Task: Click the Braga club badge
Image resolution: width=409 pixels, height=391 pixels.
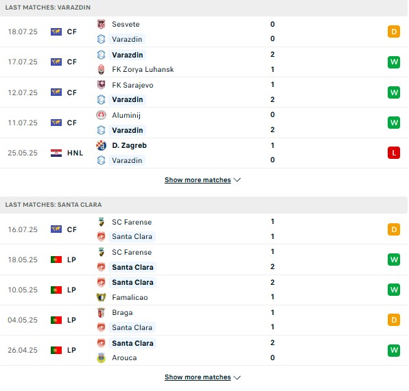Action: pos(101,312)
